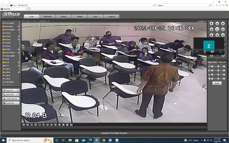Open Google Chrome from the taskbar
The image size is (229, 143).
[x=103, y=140]
